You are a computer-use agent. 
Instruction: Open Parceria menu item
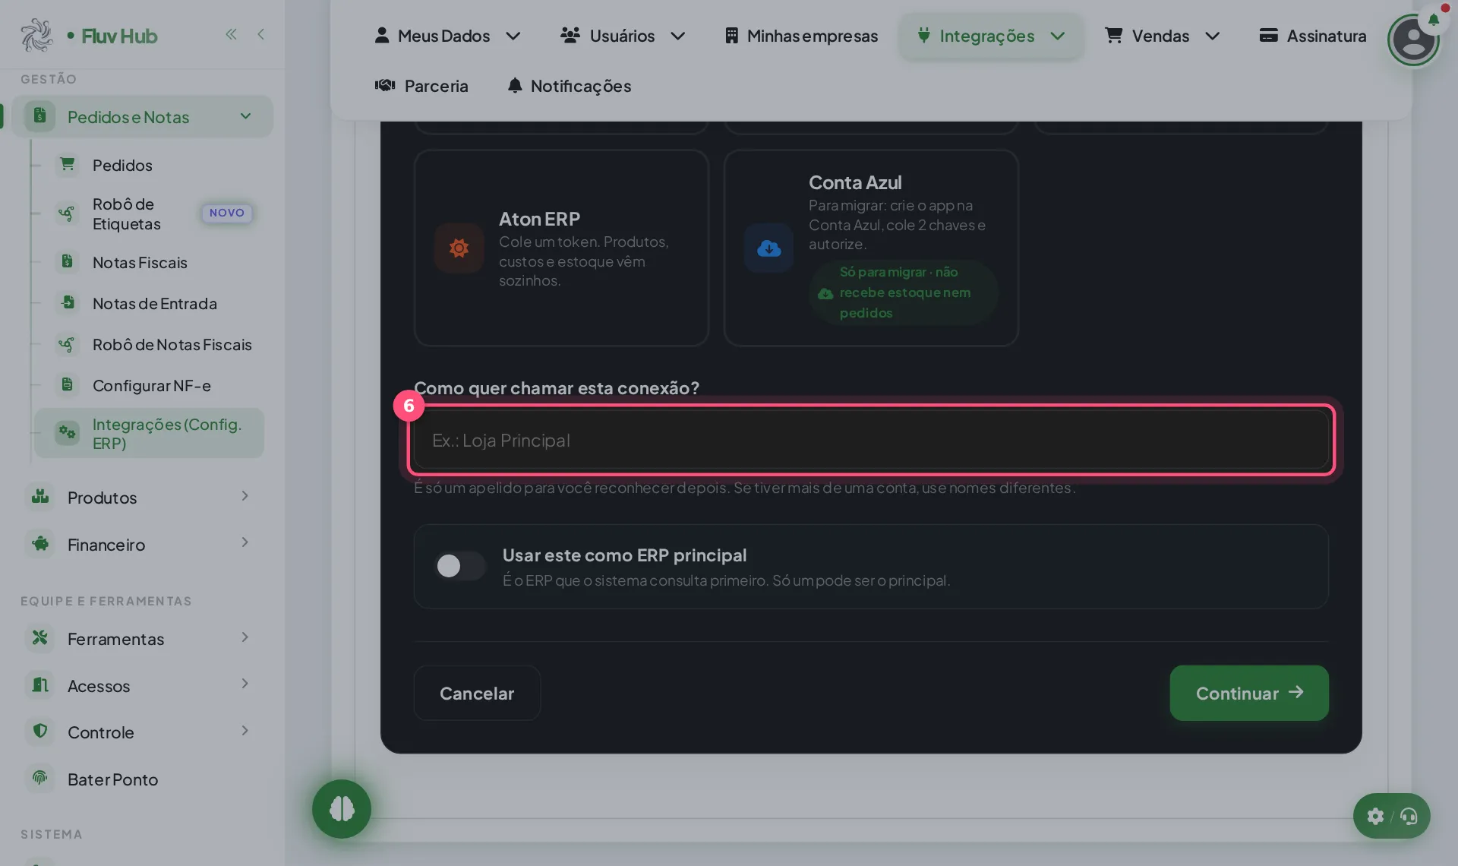pyautogui.click(x=421, y=86)
